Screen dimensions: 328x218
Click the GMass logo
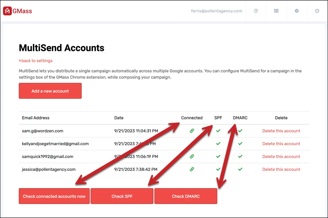click(x=17, y=11)
